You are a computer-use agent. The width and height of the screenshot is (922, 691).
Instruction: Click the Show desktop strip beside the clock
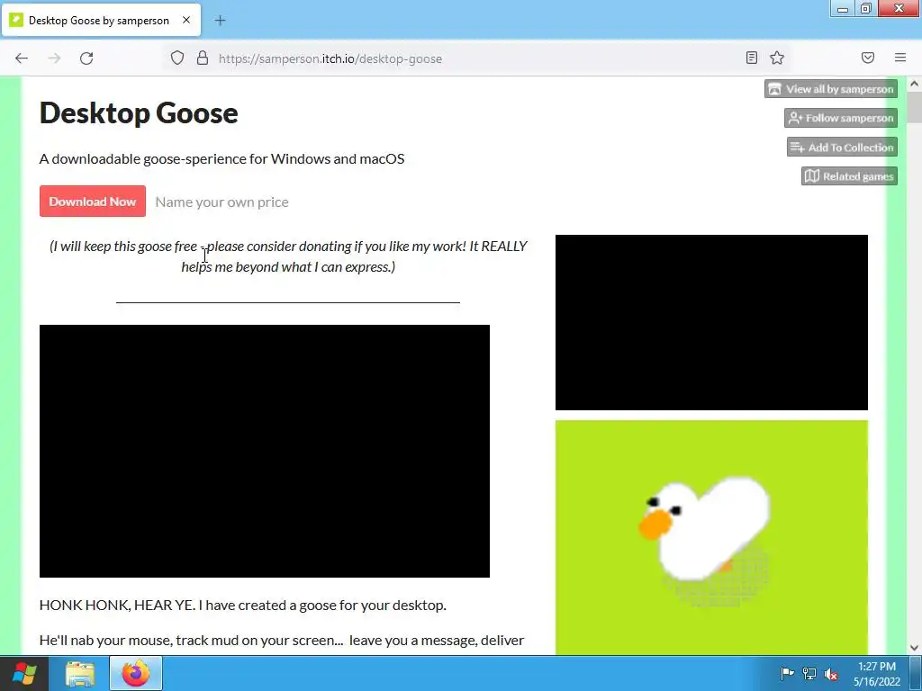(x=916, y=673)
